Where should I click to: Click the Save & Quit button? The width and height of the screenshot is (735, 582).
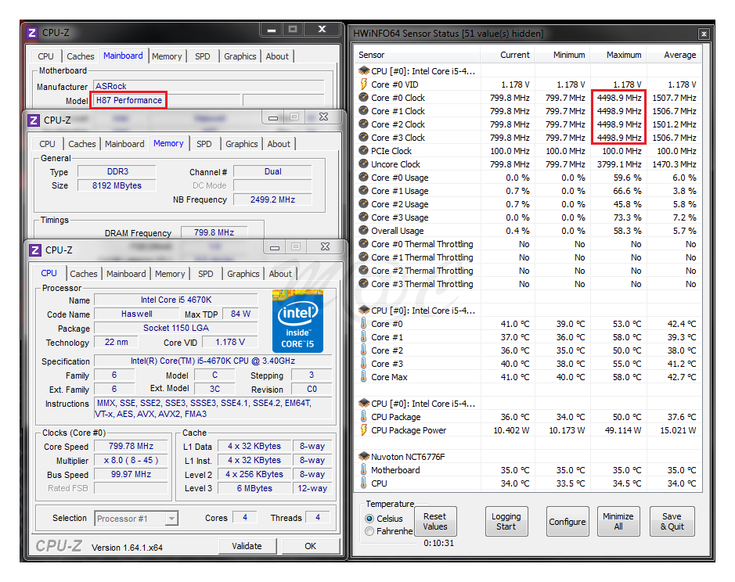672,522
